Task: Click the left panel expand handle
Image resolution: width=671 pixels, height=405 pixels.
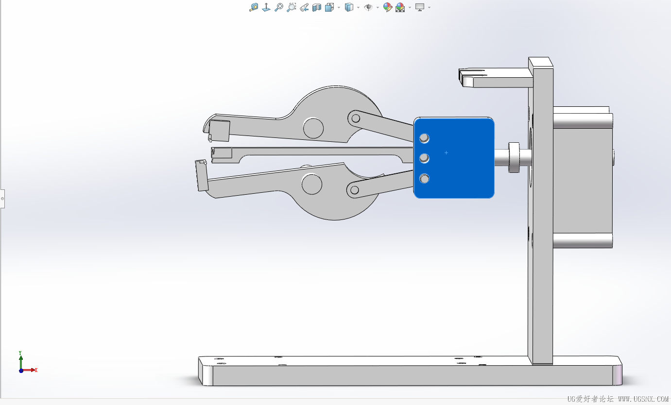Action: [x=2, y=198]
